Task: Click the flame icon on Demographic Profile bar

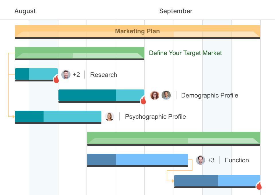Action: [143, 100]
